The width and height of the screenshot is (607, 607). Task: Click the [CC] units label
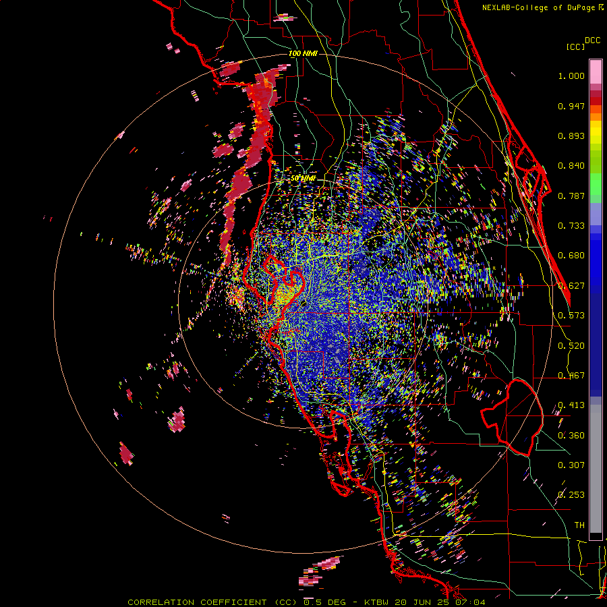(575, 47)
